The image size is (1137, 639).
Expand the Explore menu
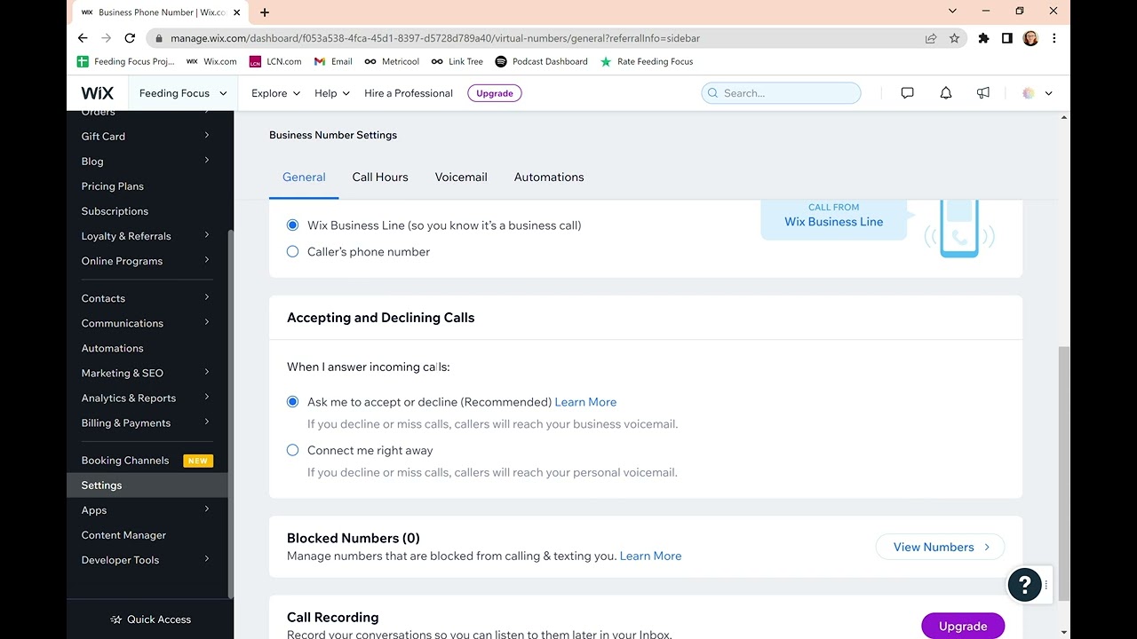[x=275, y=93]
